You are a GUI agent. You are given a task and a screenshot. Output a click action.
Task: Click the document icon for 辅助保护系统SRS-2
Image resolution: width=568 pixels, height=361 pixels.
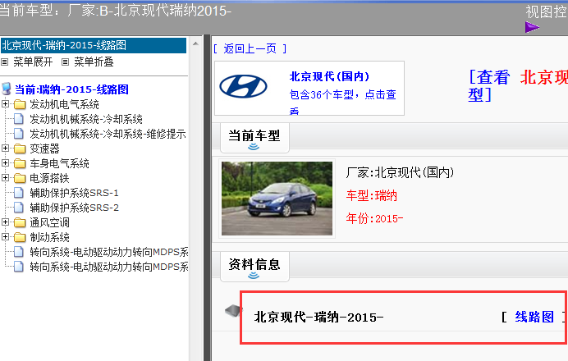(19, 208)
